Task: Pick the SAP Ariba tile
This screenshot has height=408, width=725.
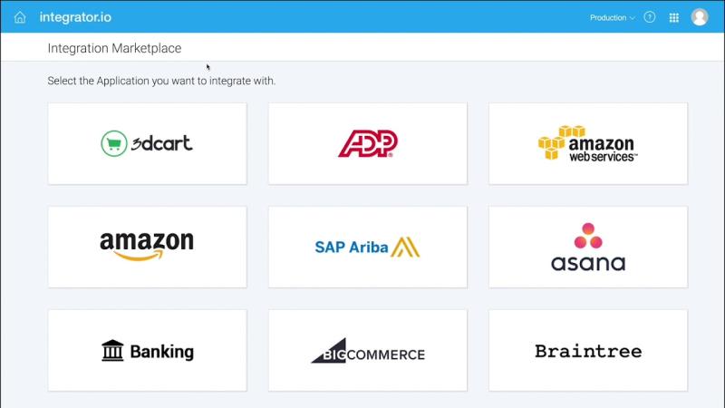Action: (368, 247)
